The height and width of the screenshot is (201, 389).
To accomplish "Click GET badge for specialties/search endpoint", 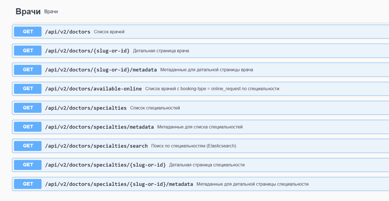I will point(28,146).
